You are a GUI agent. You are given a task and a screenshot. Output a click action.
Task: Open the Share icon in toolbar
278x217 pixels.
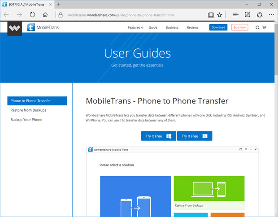pyautogui.click(x=260, y=15)
